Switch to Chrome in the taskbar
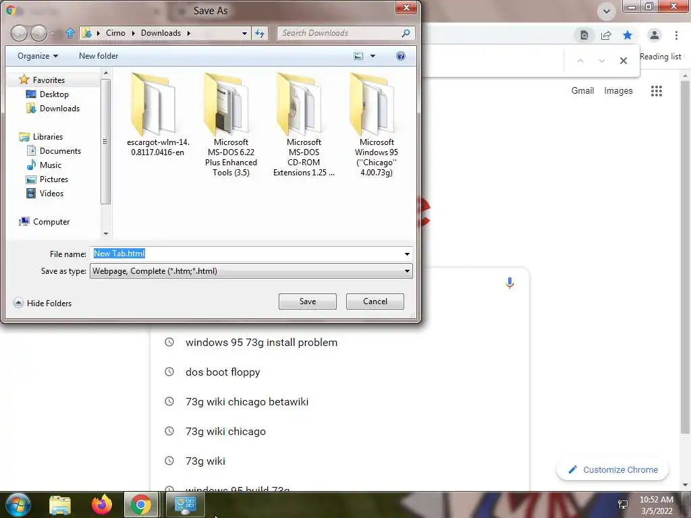The image size is (691, 518). coord(141,505)
